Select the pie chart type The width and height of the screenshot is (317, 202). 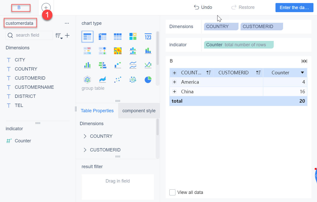click(148, 79)
